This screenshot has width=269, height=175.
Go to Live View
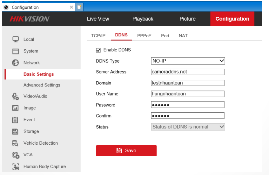pos(98,19)
